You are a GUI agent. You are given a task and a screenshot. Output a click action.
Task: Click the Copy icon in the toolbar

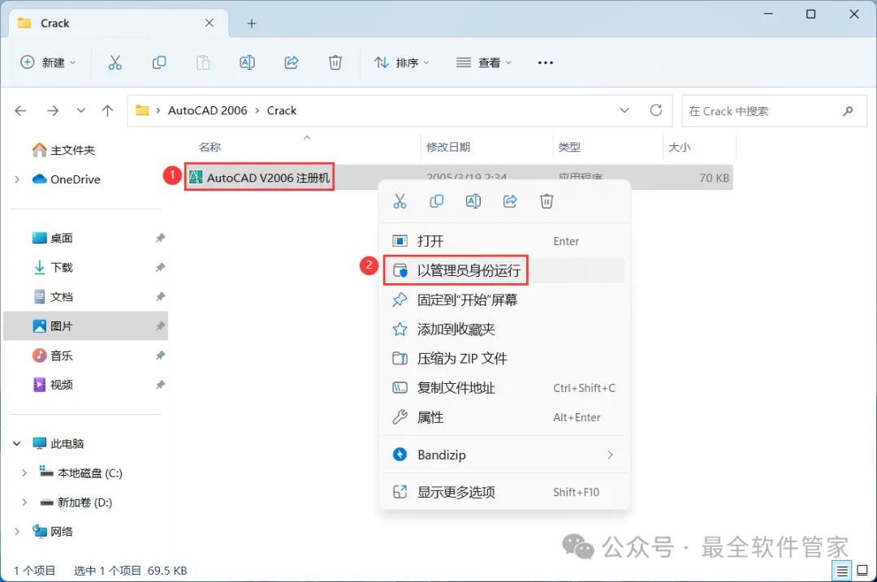click(x=159, y=63)
